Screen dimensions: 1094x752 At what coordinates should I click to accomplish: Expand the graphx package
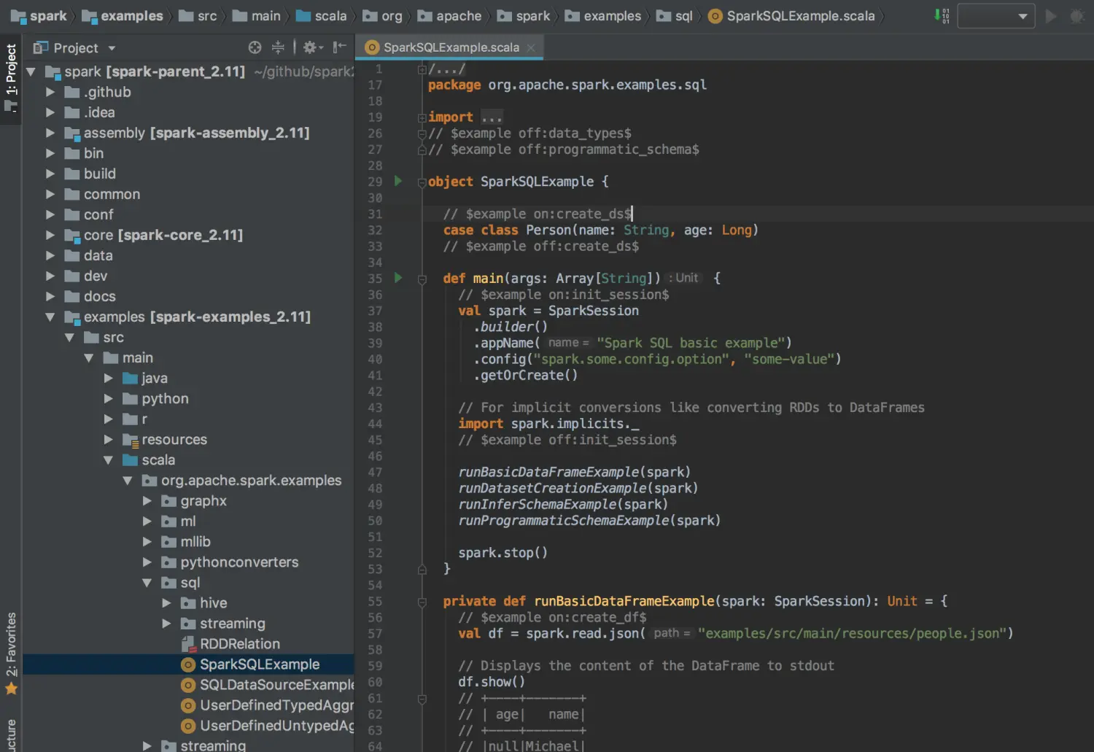147,500
